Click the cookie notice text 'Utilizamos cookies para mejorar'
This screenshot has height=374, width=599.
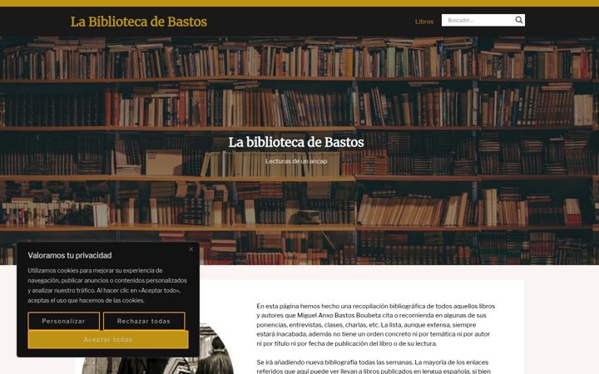107,285
